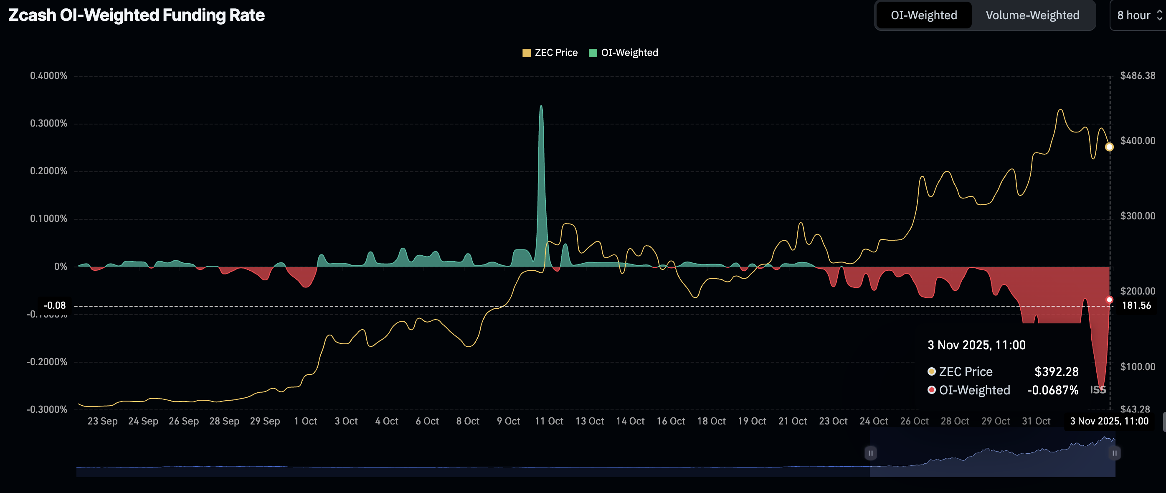Screen dimensions: 1166x493
Task: Click the yellow price marker dot at chart end
Action: tap(1109, 147)
